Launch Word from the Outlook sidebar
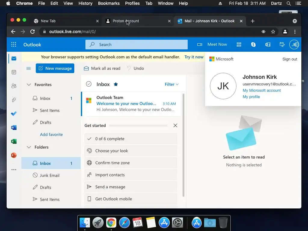The image size is (308, 231). coord(14,128)
